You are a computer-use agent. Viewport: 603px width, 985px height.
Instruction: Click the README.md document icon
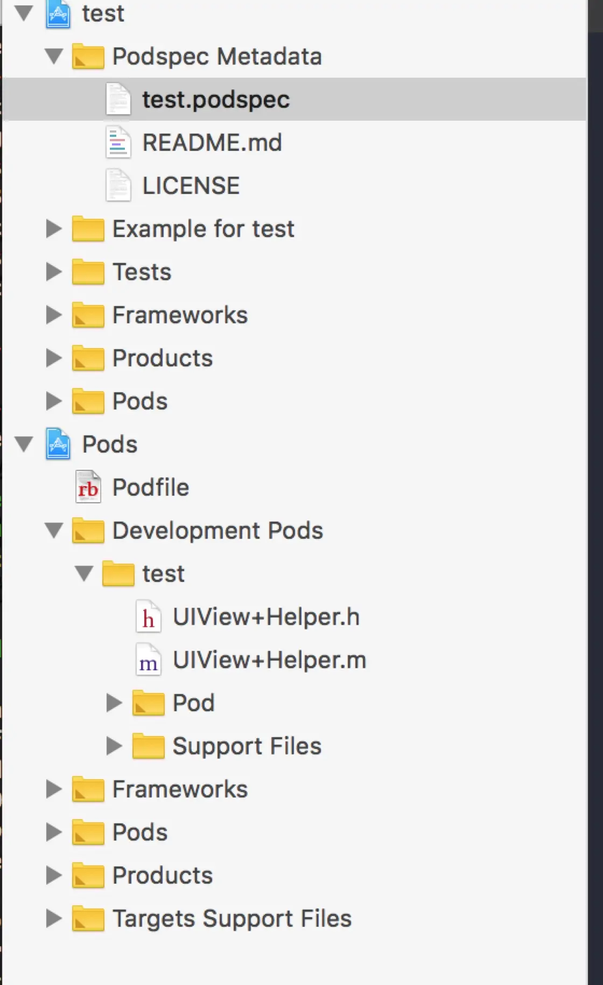[118, 143]
